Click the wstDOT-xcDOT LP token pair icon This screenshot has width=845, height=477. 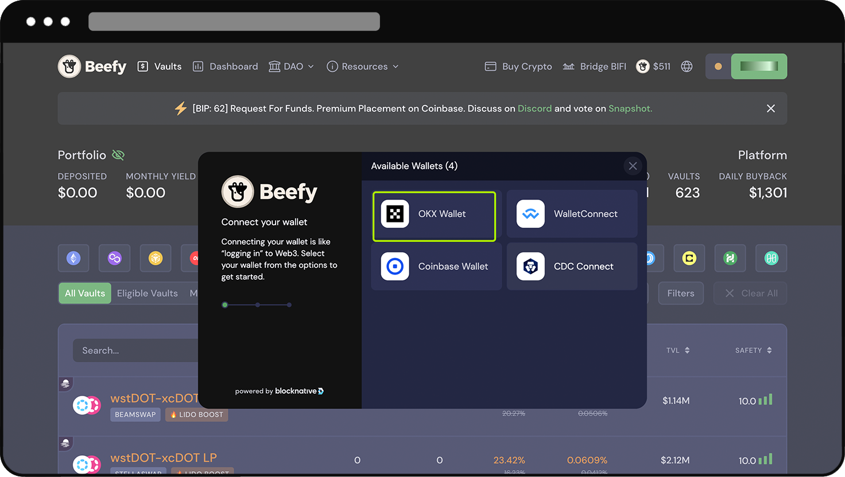coord(87,464)
